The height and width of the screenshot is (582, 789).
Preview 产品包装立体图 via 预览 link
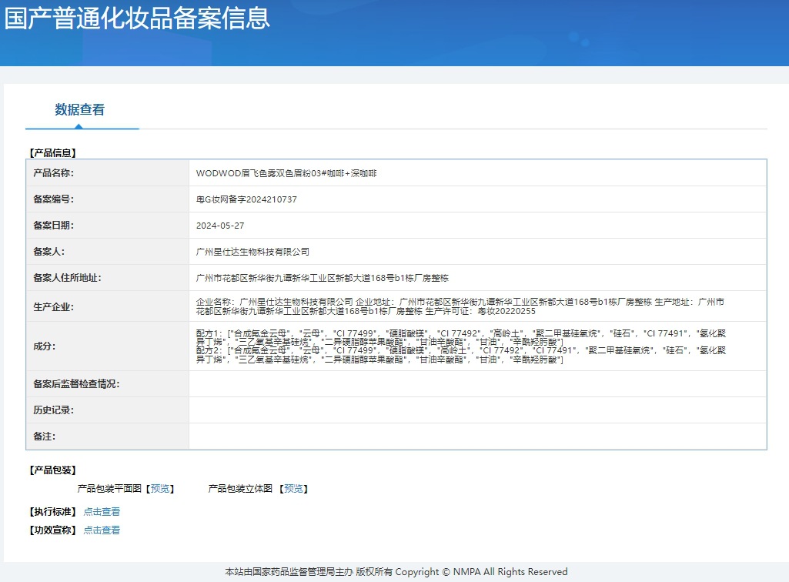[x=293, y=488]
